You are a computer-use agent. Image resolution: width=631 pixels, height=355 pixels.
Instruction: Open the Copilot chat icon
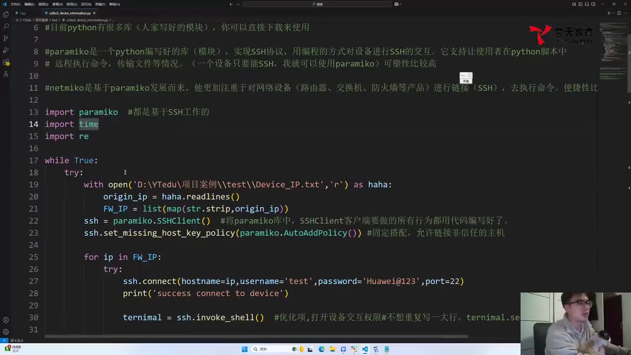396,4
